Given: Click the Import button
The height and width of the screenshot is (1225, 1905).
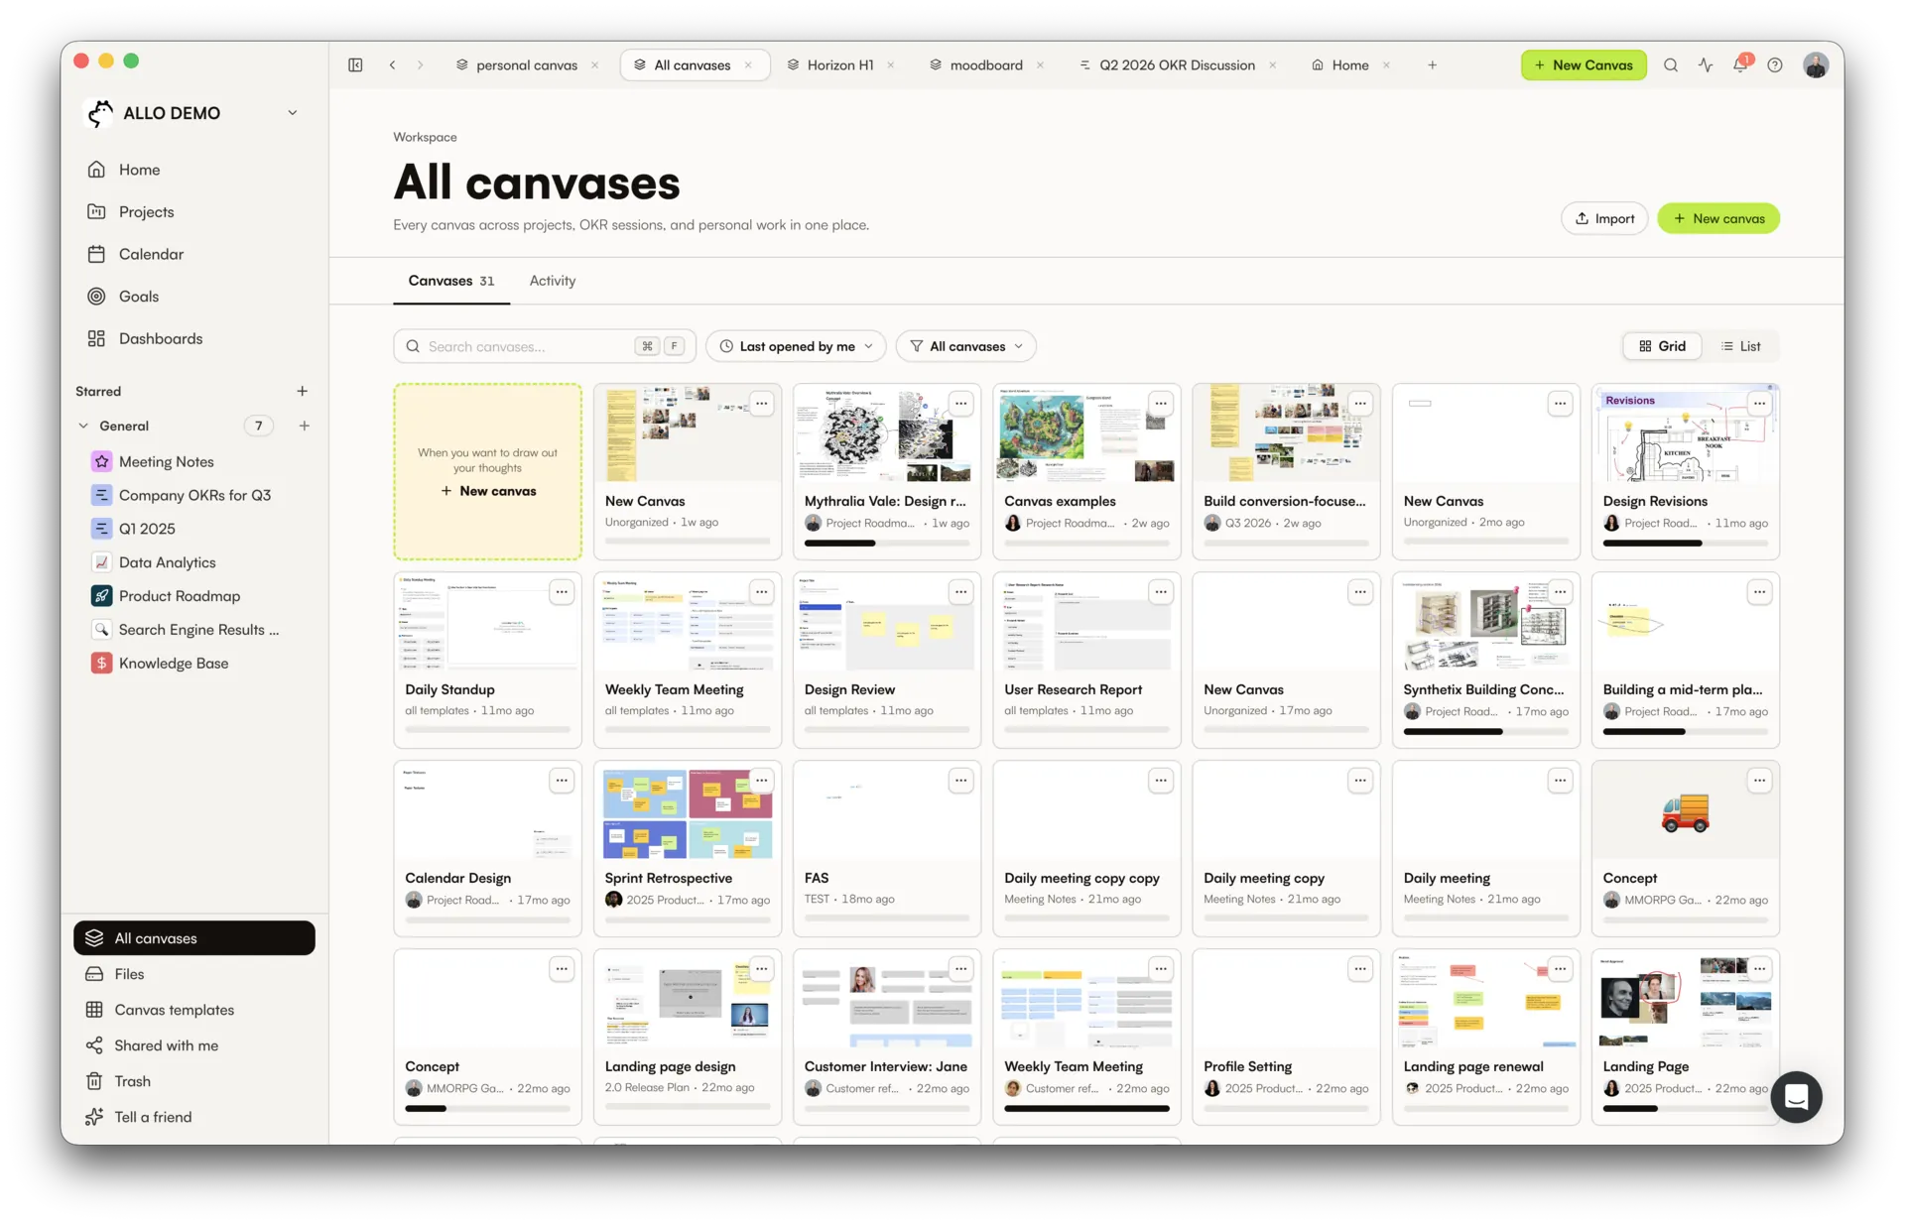Looking at the screenshot, I should [1604, 218].
